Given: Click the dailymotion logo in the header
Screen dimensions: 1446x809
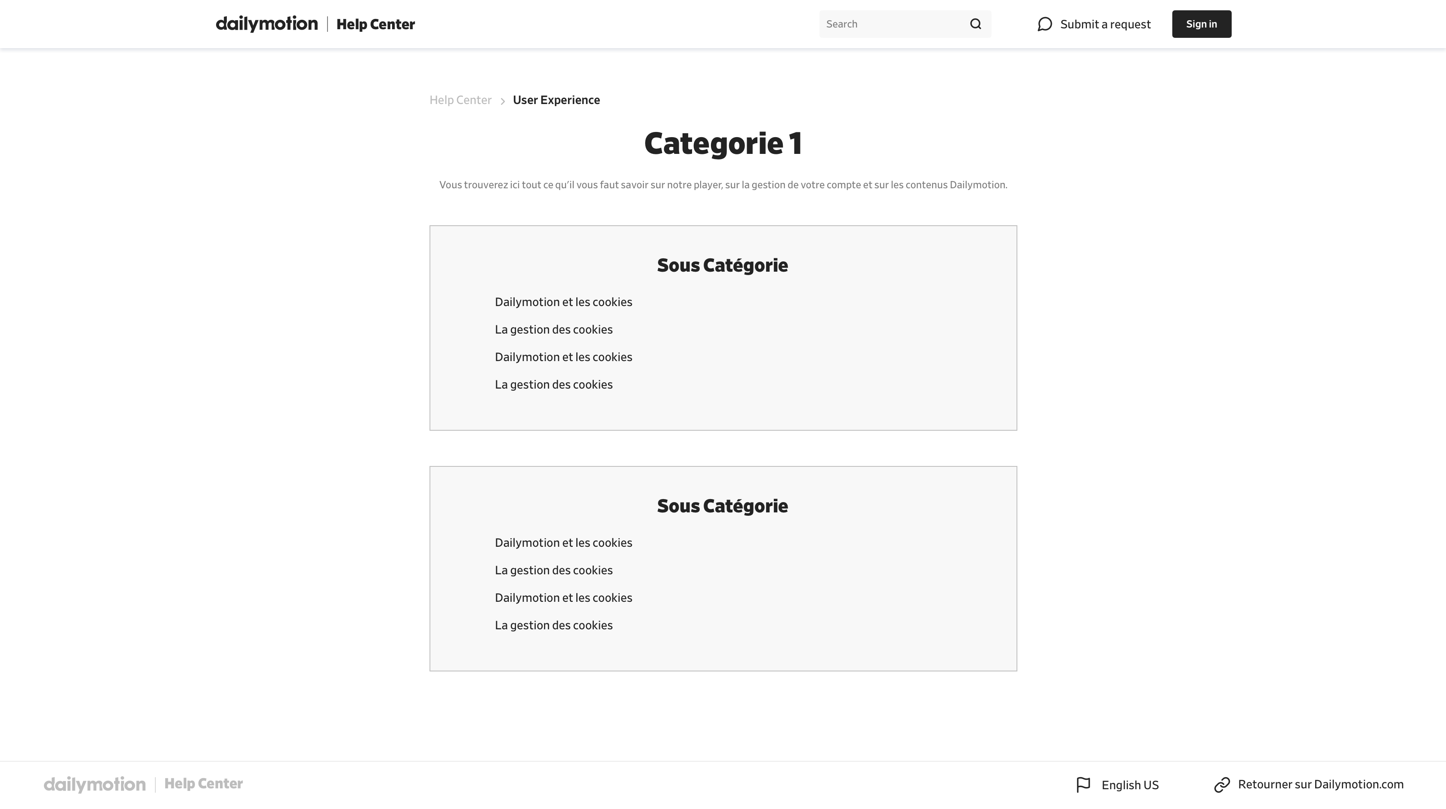Looking at the screenshot, I should [267, 24].
